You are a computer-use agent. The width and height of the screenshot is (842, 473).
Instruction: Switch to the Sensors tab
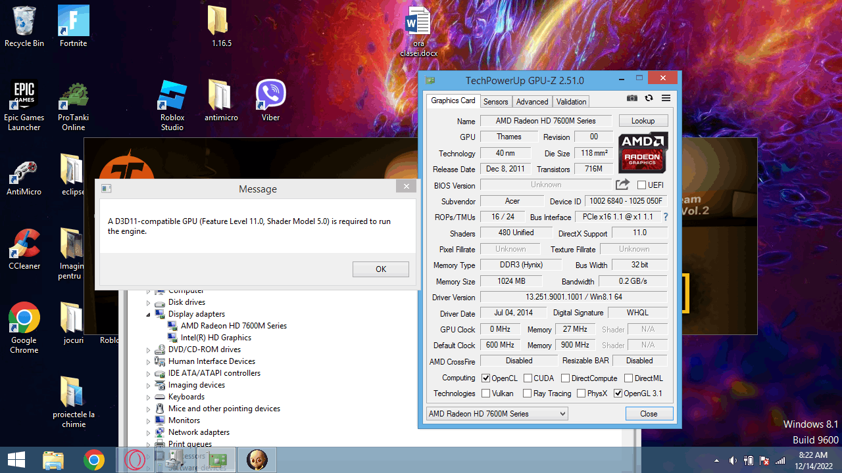point(495,102)
